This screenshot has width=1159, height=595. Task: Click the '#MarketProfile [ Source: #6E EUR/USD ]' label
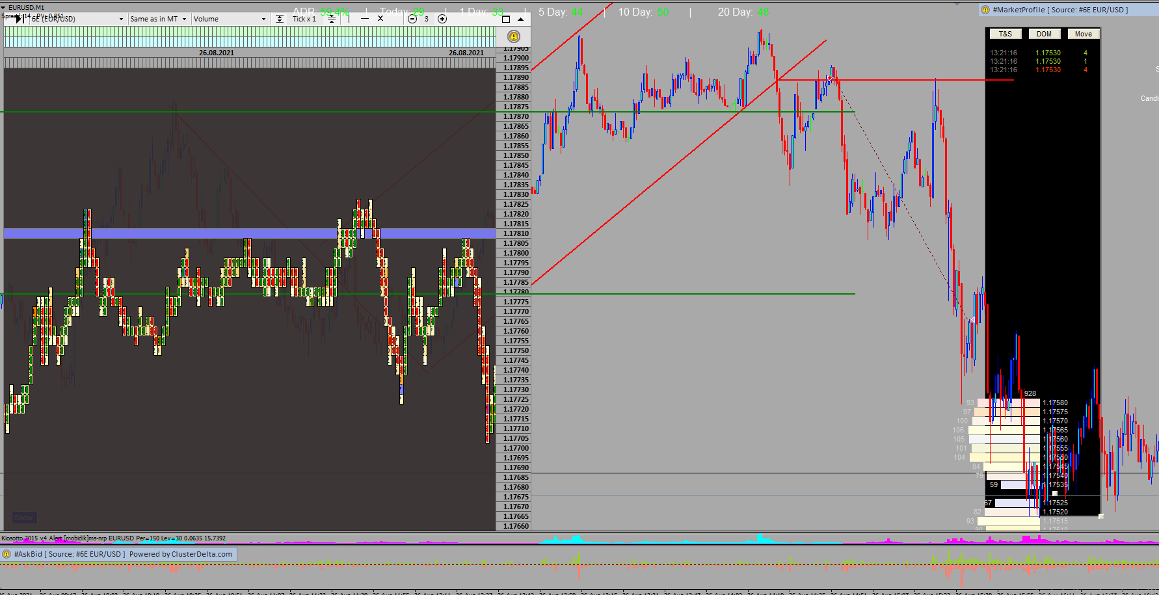tap(1060, 10)
